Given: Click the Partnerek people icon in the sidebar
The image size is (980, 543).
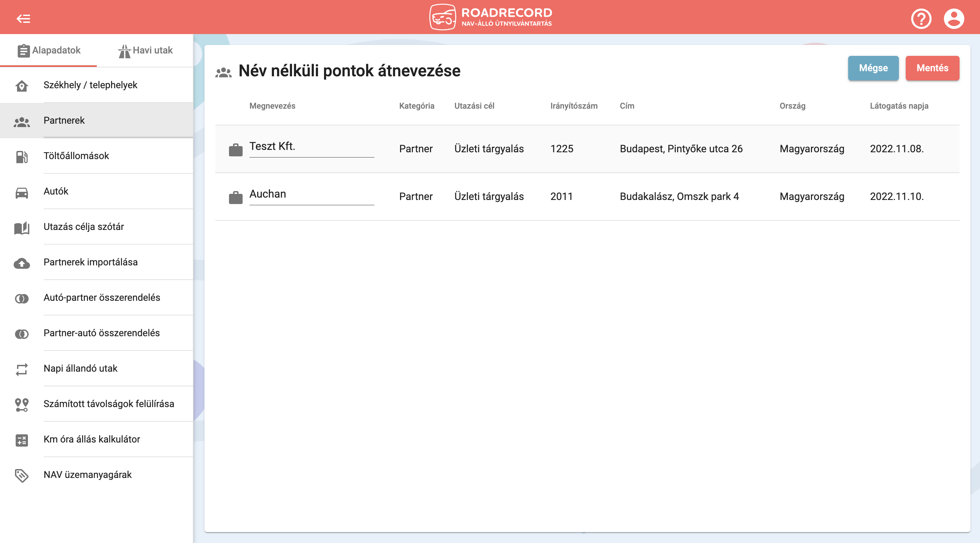Looking at the screenshot, I should (22, 121).
